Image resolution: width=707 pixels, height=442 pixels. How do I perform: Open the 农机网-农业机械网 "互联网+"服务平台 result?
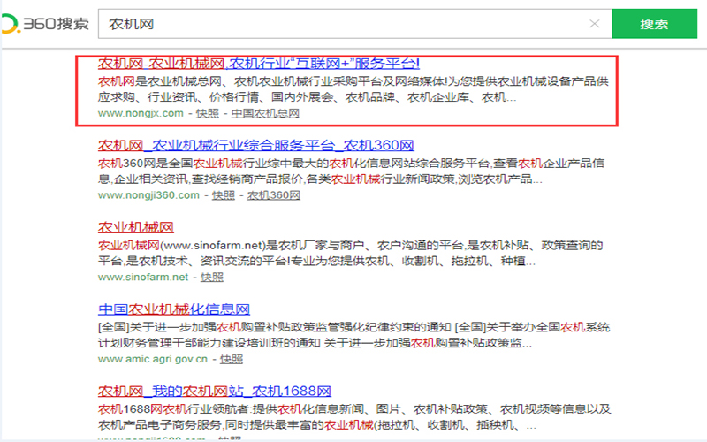(x=258, y=64)
